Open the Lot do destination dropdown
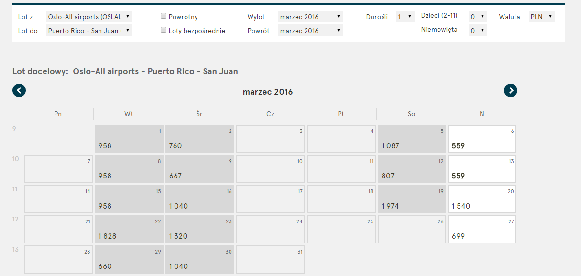This screenshot has width=581, height=276. 89,31
